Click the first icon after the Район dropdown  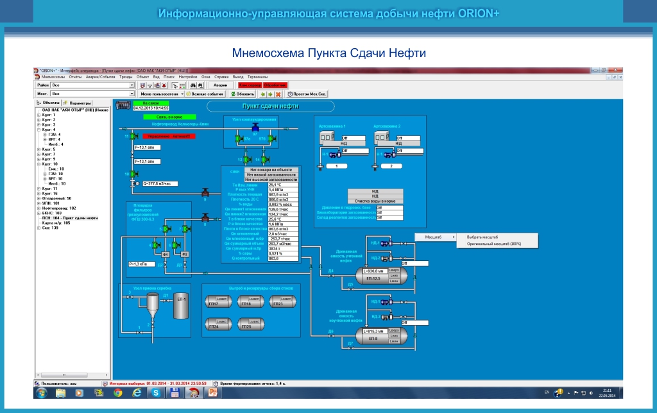pos(142,85)
